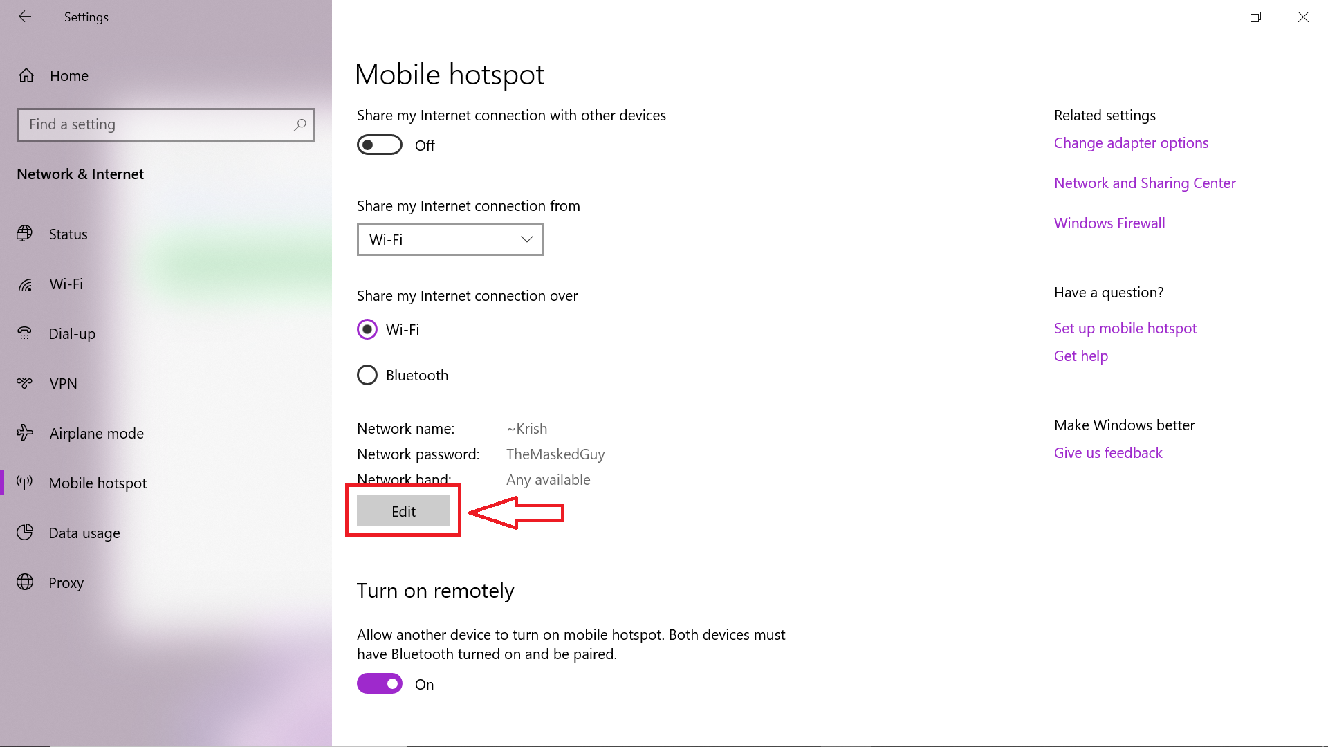Click the Airplane mode sidebar icon
This screenshot has width=1328, height=747.
tap(26, 432)
